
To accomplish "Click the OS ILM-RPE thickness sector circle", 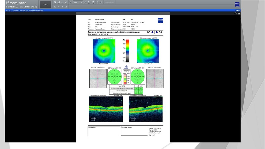I will [x=138, y=77].
